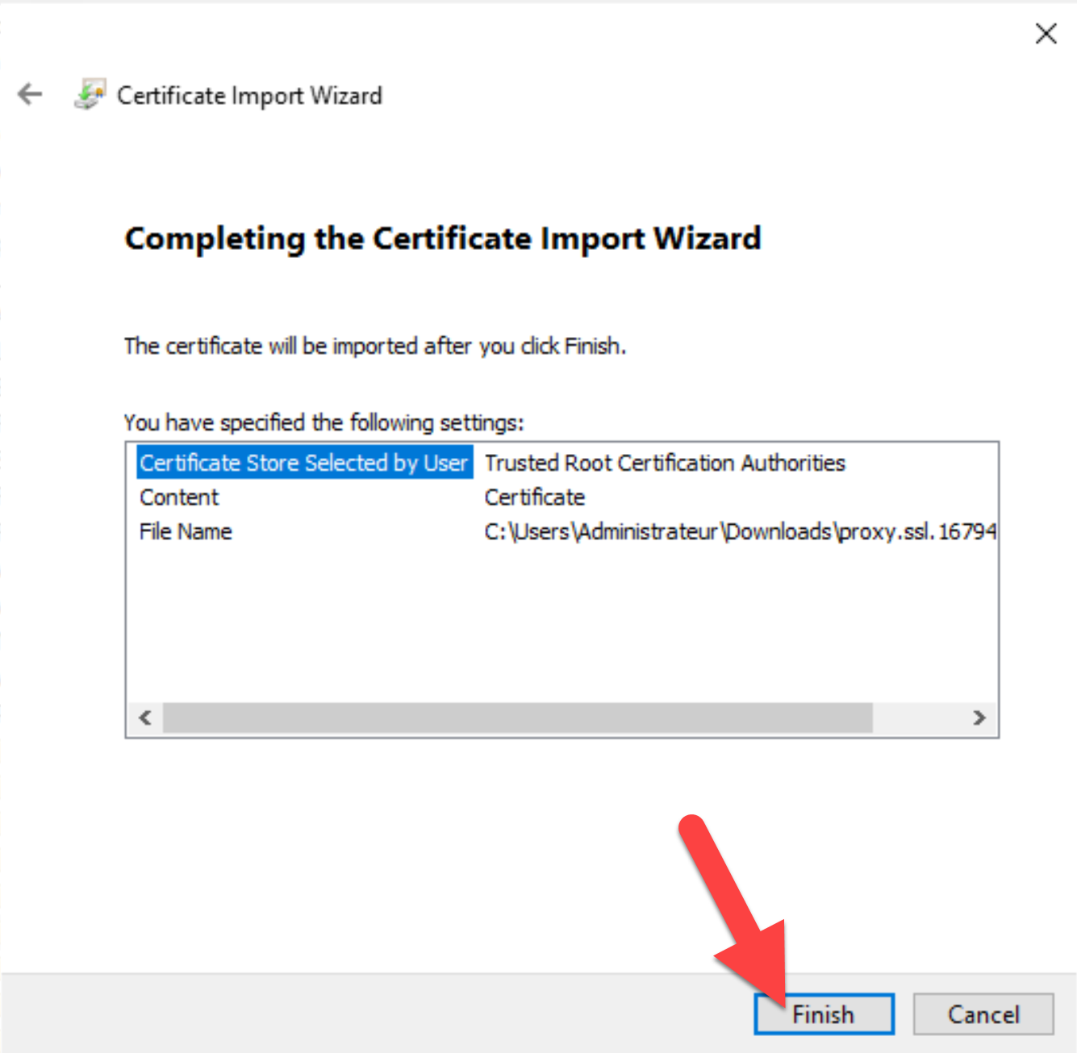The width and height of the screenshot is (1077, 1053).
Task: Click the Certificate Import Wizard title text
Action: (x=249, y=95)
